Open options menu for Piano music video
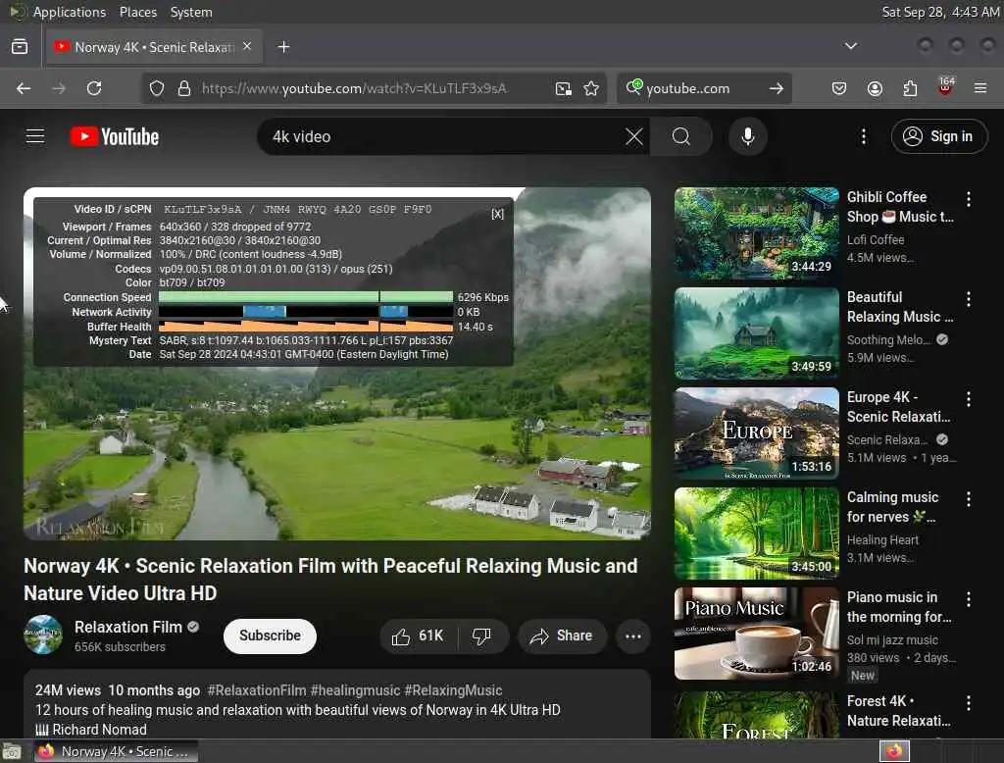 click(968, 599)
